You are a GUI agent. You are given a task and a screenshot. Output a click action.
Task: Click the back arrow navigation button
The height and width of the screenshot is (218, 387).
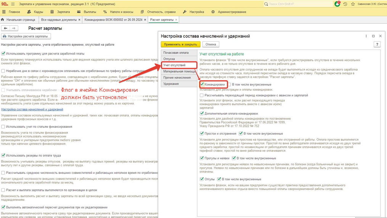5,28
